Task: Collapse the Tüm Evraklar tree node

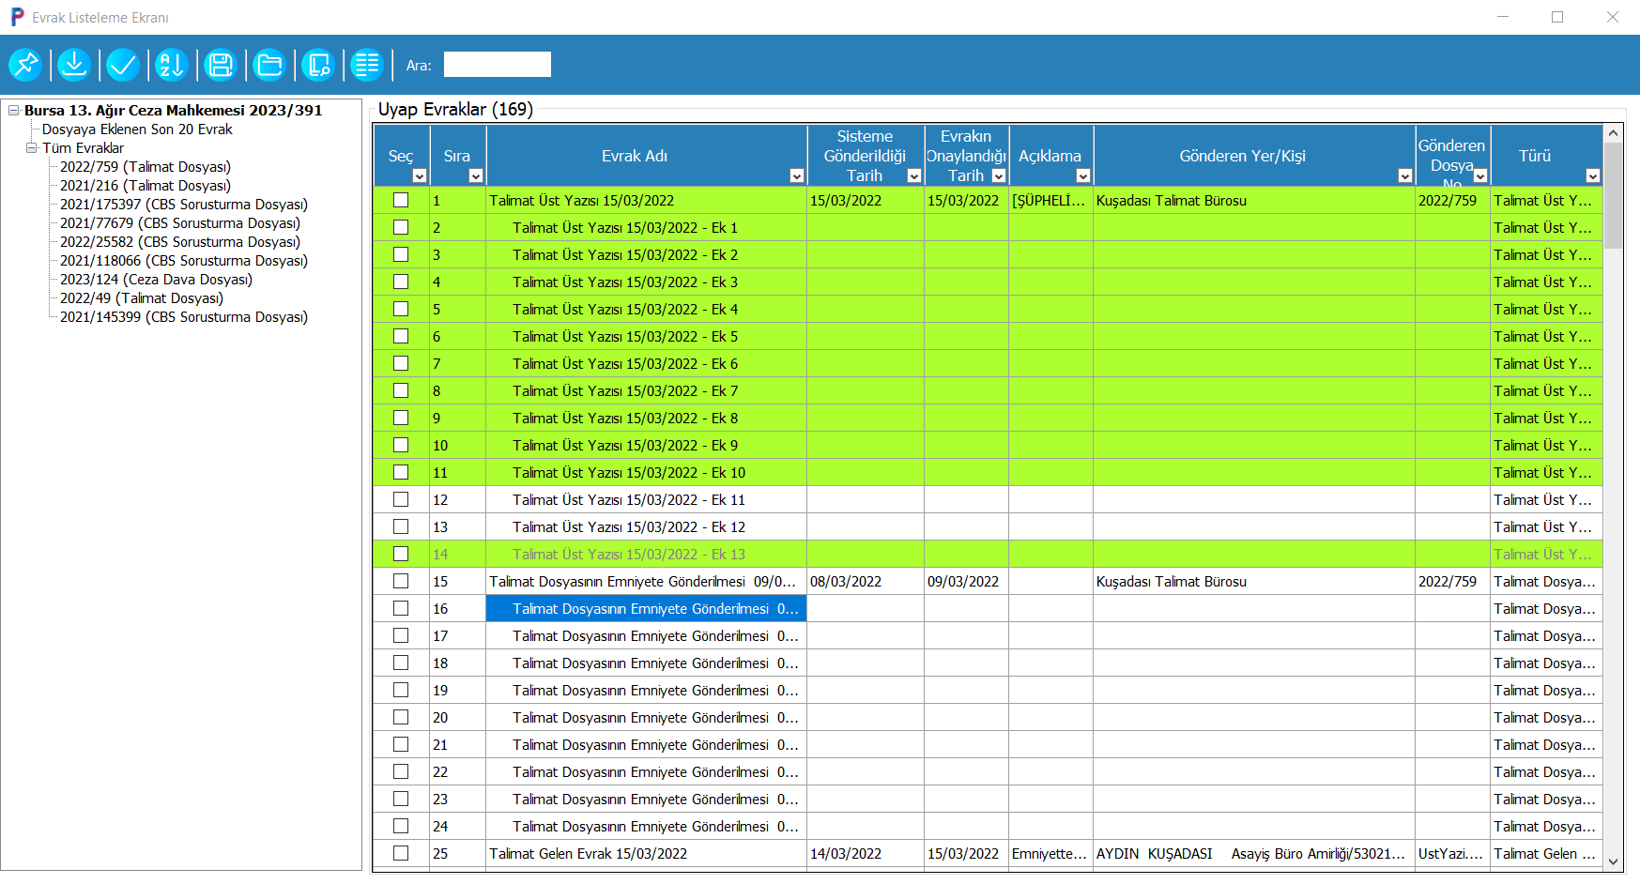Action: click(32, 148)
